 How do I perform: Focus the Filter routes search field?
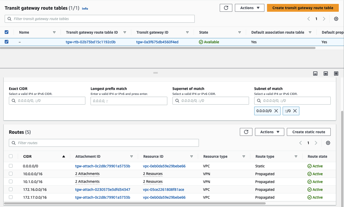coord(104,143)
